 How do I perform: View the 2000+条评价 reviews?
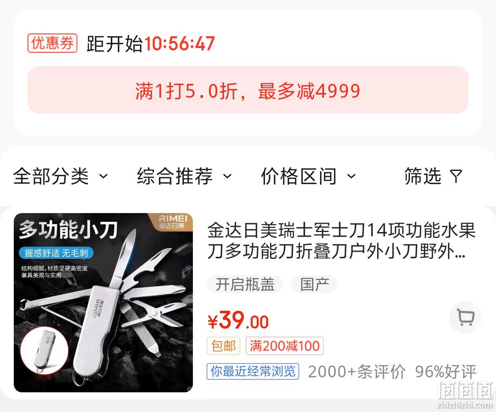coord(357,371)
